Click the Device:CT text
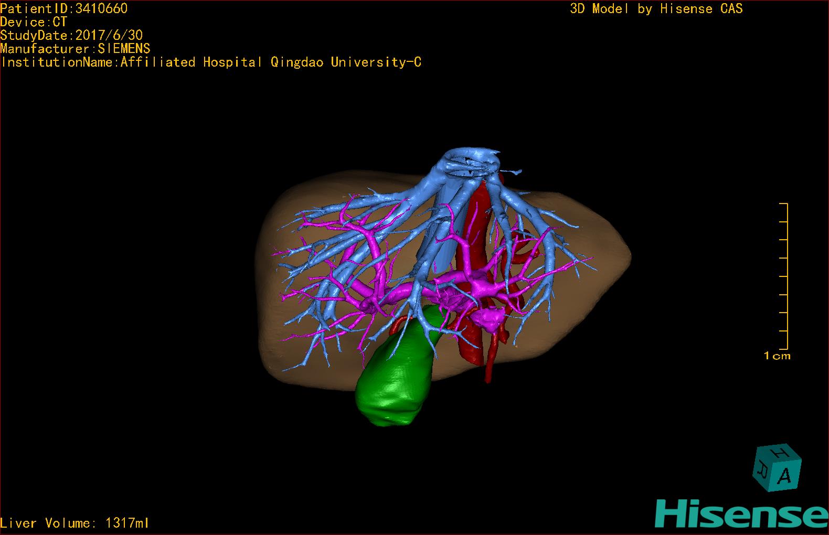829x535 pixels. point(34,22)
